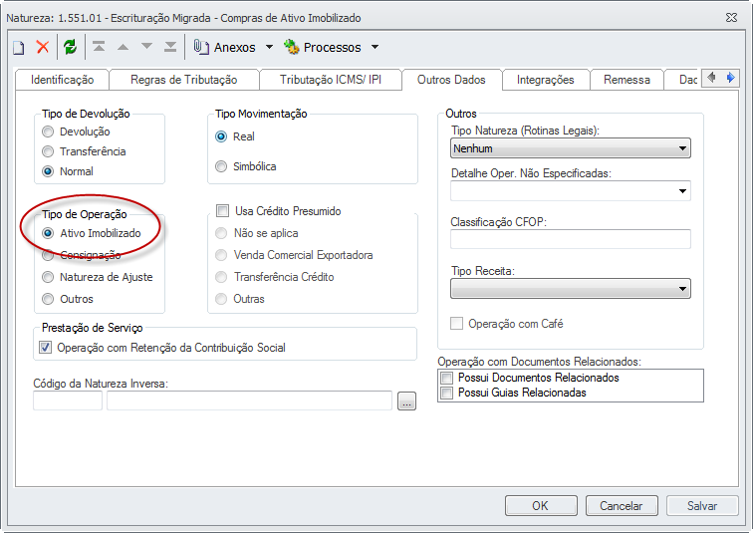Select the Simbólica radio button
The image size is (753, 533).
pyautogui.click(x=221, y=166)
